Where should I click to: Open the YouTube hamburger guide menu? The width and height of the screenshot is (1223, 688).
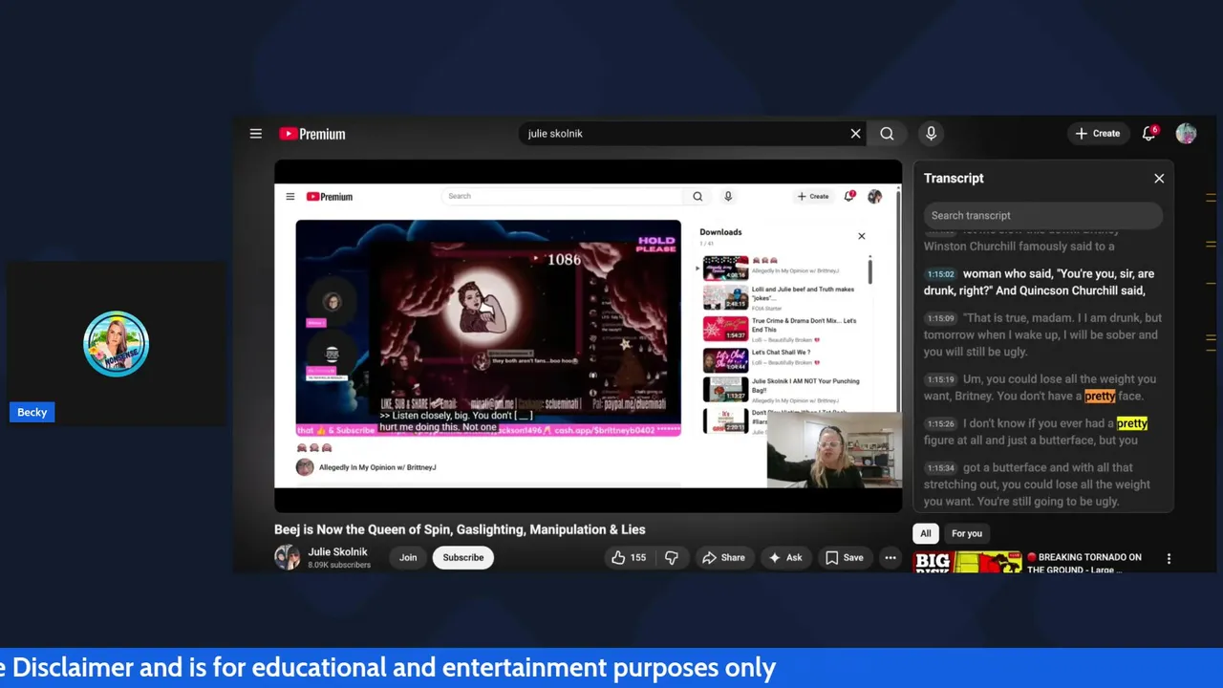255,134
